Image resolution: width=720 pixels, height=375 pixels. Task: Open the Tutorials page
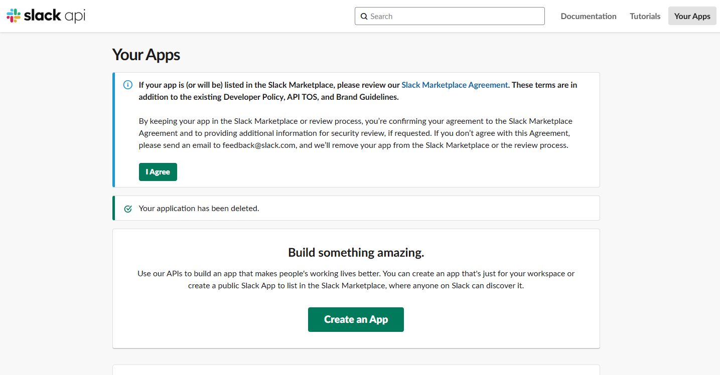point(645,16)
